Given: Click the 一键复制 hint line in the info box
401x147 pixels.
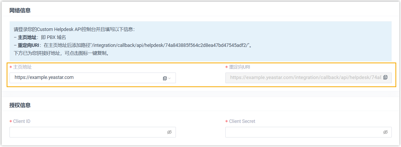Looking at the screenshot, I should click(61, 53).
